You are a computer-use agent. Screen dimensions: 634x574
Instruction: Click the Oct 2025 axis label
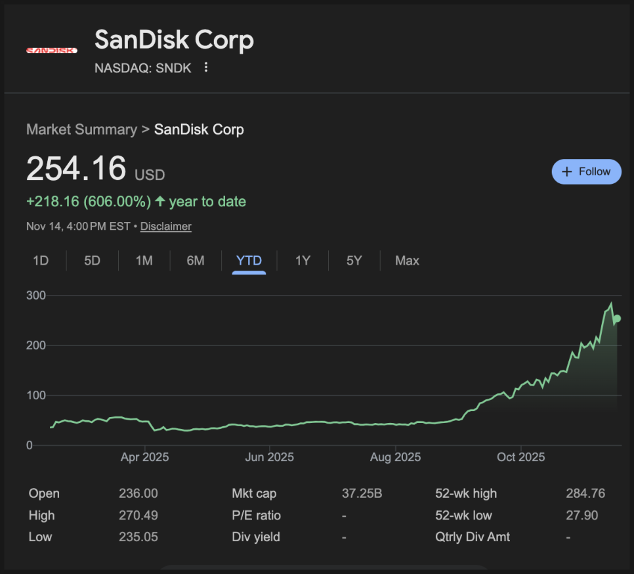click(520, 457)
